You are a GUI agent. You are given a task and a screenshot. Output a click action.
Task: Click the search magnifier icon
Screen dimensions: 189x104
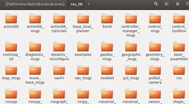point(156,4)
